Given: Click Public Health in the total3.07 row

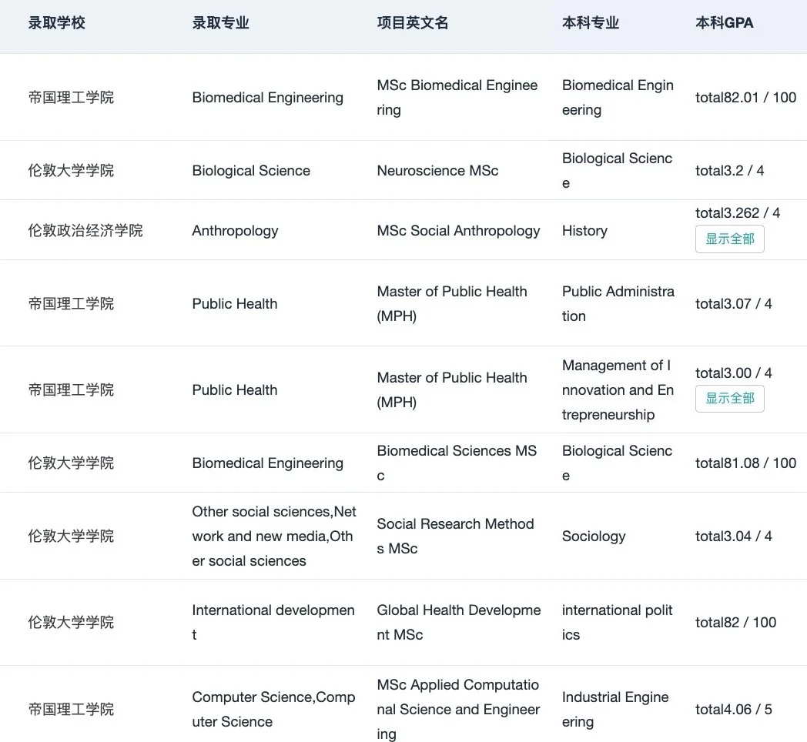Looking at the screenshot, I should coord(235,303).
